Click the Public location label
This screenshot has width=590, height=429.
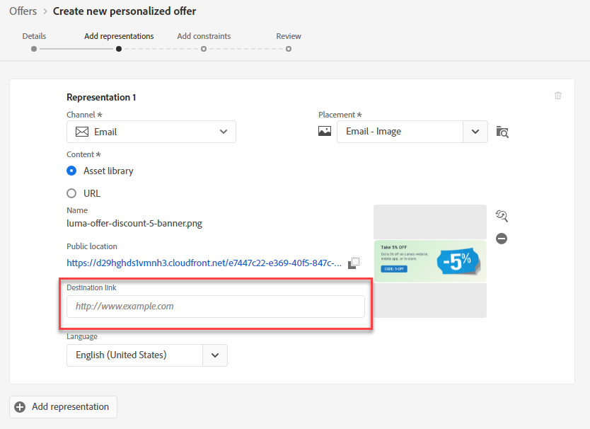tap(92, 246)
